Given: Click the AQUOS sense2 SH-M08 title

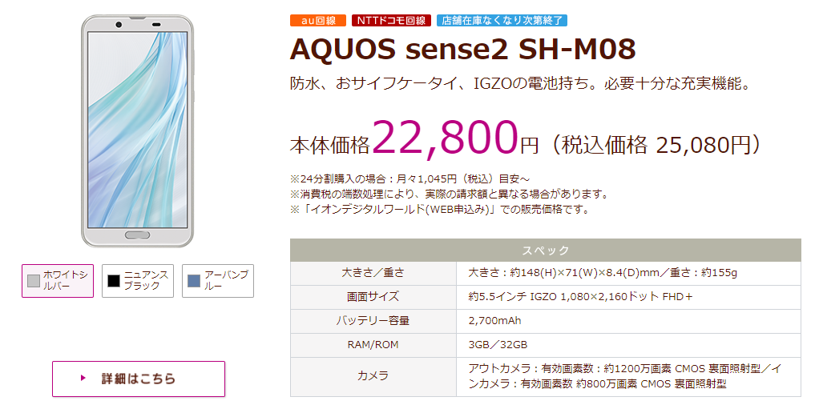Looking at the screenshot, I should (x=462, y=49).
